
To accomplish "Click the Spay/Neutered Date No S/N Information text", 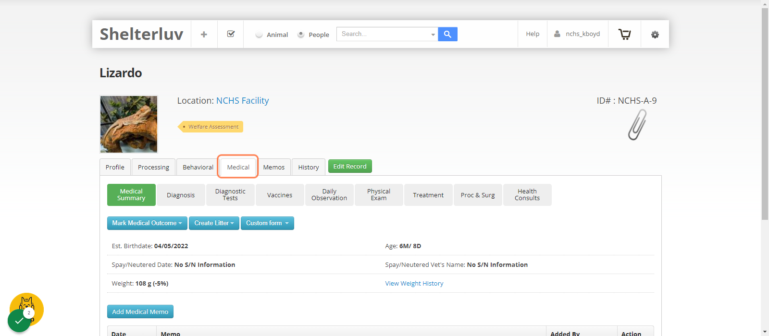I will coord(205,265).
